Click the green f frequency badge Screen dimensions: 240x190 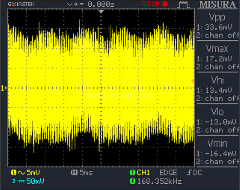coord(133,181)
